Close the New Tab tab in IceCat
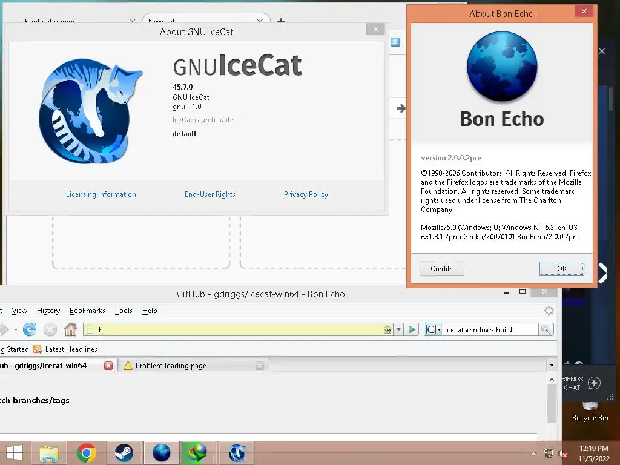The height and width of the screenshot is (465, 620). [x=259, y=21]
